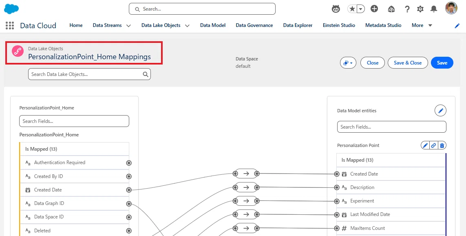
Task: Open the user profile avatar
Action: 451,8
